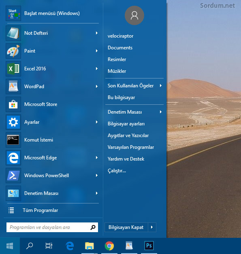This screenshot has width=241, height=254.
Task: Launch Windows PowerShell via its icon
Action: [13, 176]
